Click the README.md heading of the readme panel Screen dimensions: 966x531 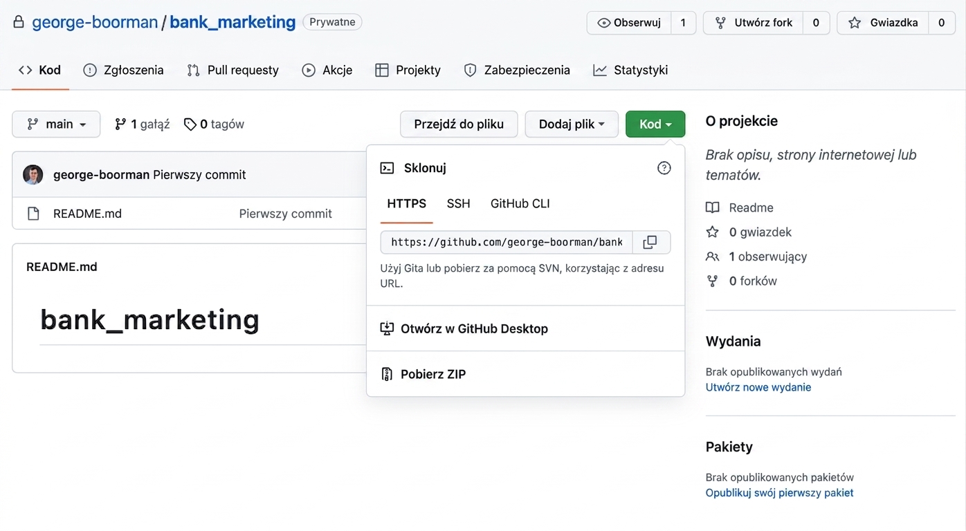pyautogui.click(x=62, y=267)
